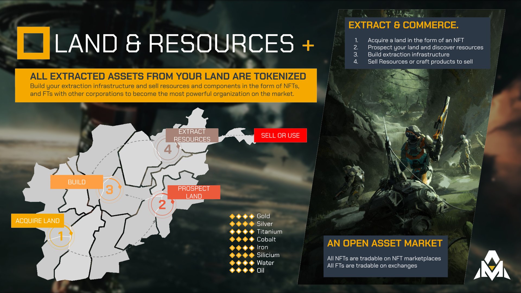Click 'Sell Resources or craft products to sell'

click(x=420, y=62)
